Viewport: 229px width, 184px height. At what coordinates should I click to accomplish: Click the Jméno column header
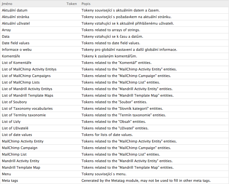7,4
